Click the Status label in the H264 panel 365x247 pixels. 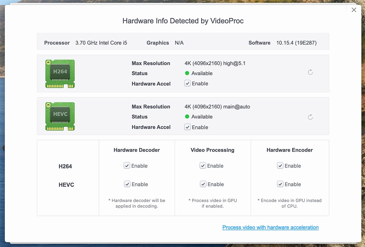click(140, 73)
